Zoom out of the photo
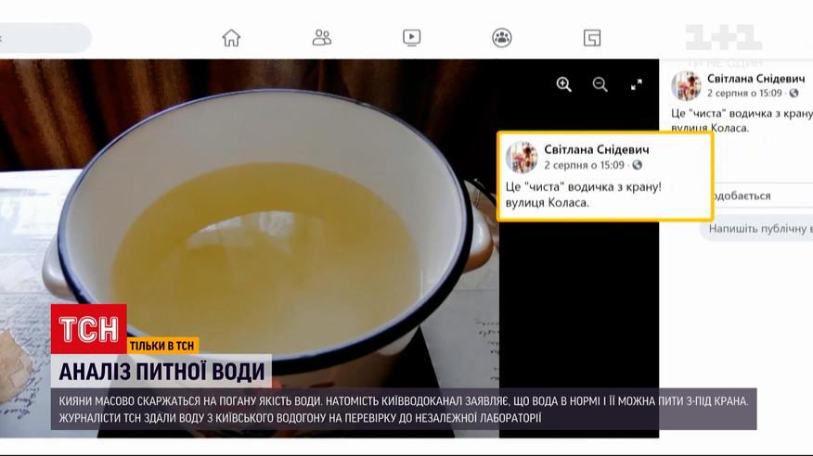The height and width of the screenshot is (456, 813). click(600, 84)
